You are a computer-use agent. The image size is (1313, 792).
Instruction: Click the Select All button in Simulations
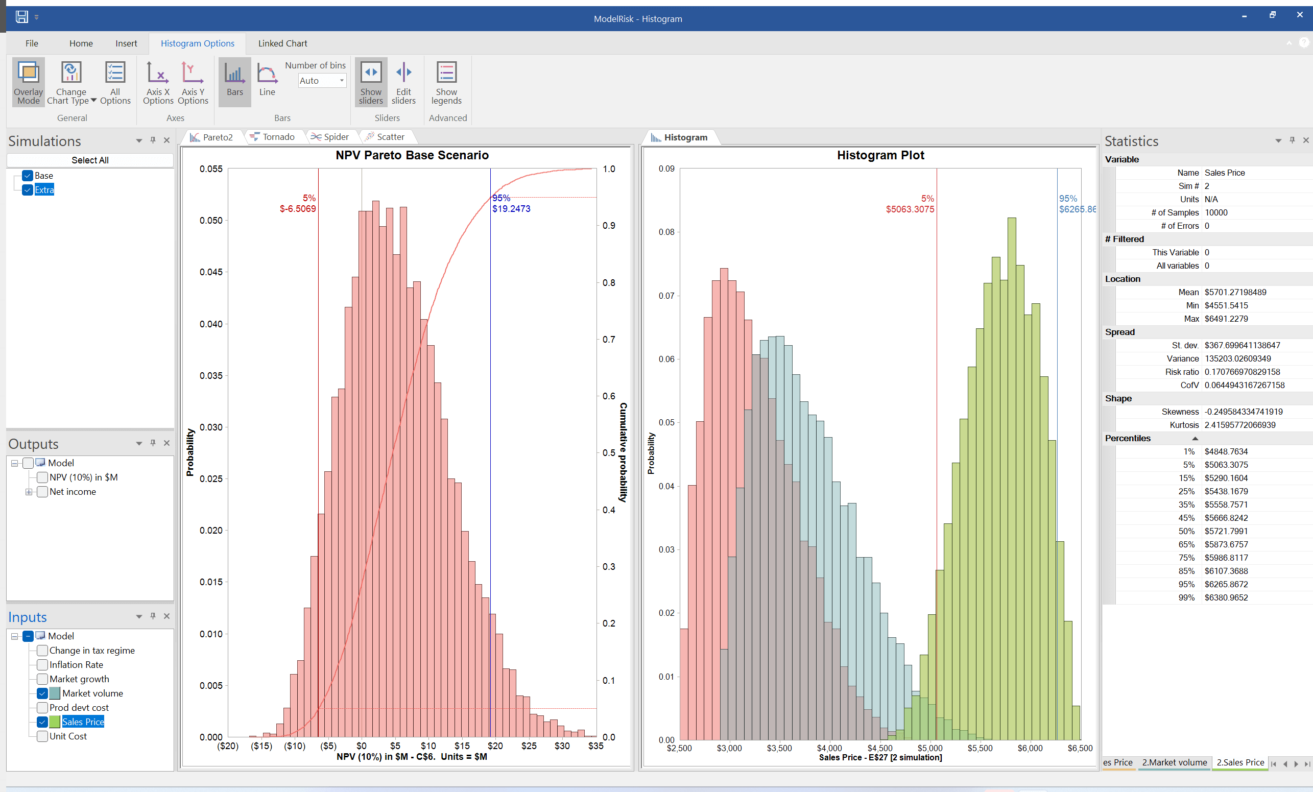click(x=89, y=159)
